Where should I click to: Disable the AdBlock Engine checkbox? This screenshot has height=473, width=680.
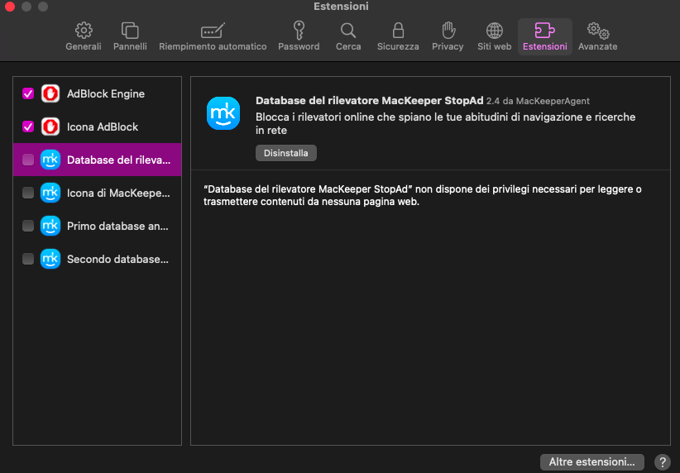point(28,93)
